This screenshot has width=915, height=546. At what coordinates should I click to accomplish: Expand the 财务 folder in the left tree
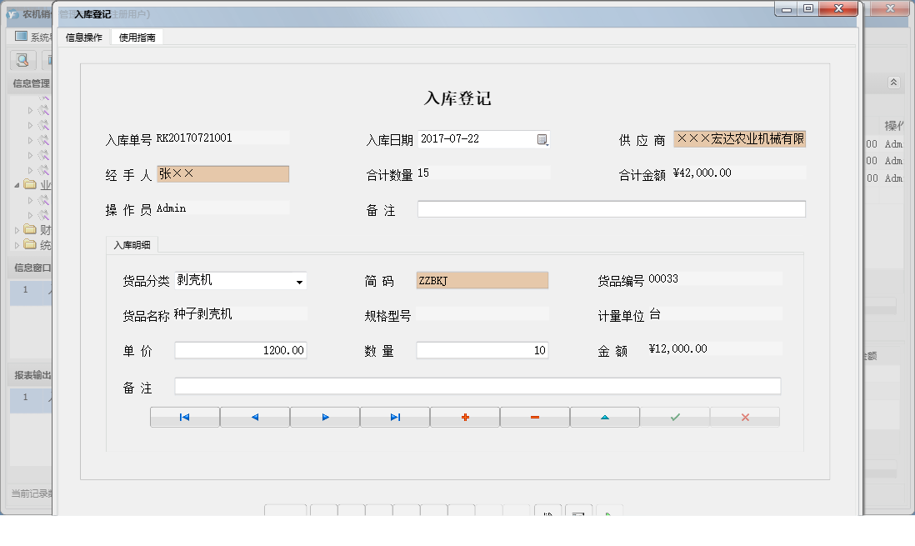tap(17, 229)
